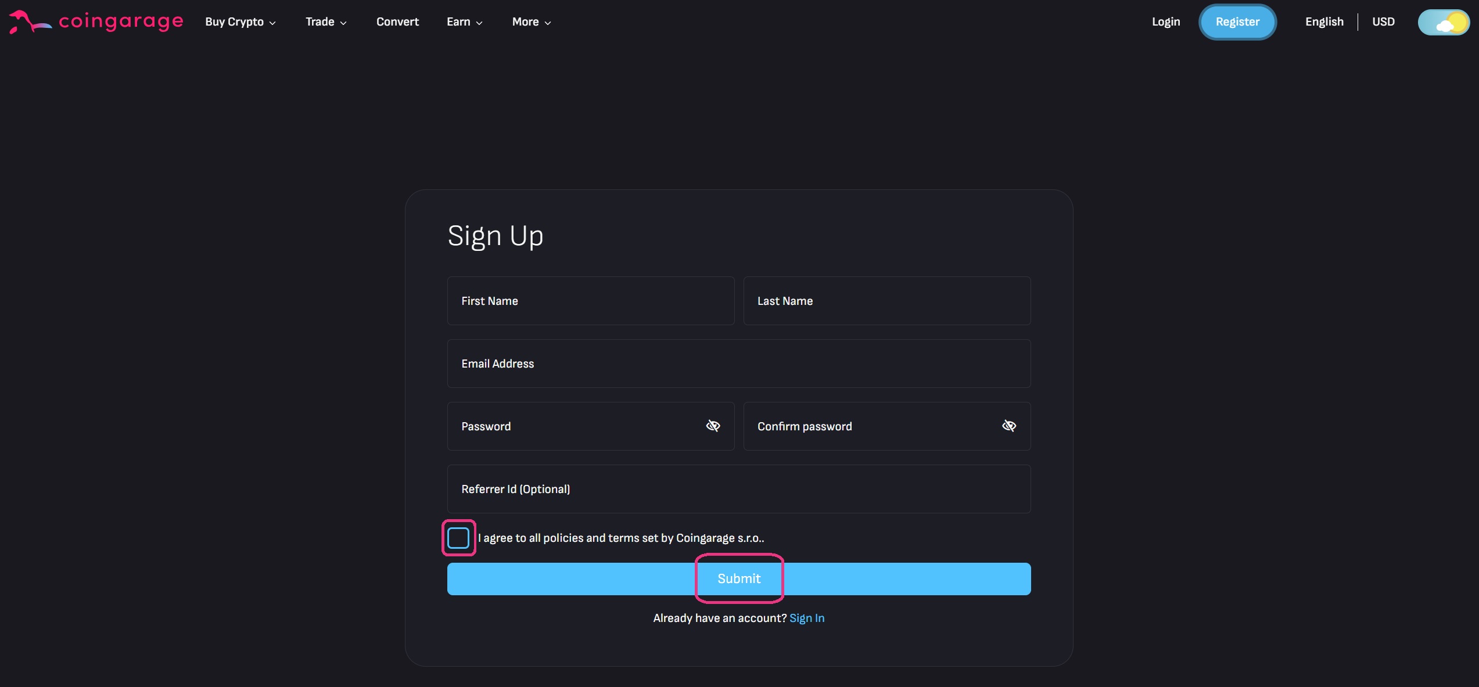Click the Register button

(1237, 22)
